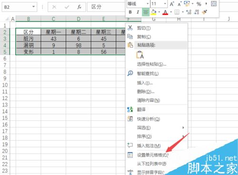The width and height of the screenshot is (238, 175).
Task: Click row label cell 脏污
Action: tap(29, 39)
